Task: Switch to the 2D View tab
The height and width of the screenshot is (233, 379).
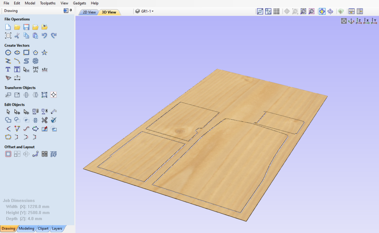Action: 89,12
